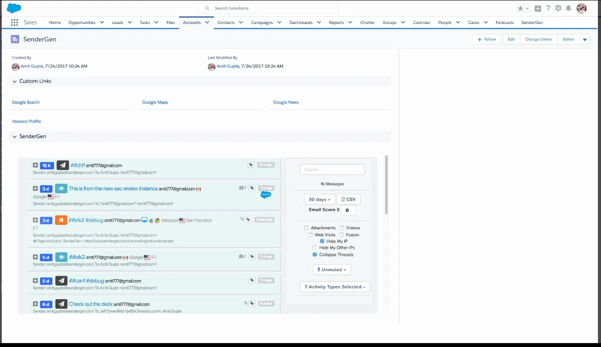Click the Email Score value field
The image size is (601, 347).
pos(349,210)
